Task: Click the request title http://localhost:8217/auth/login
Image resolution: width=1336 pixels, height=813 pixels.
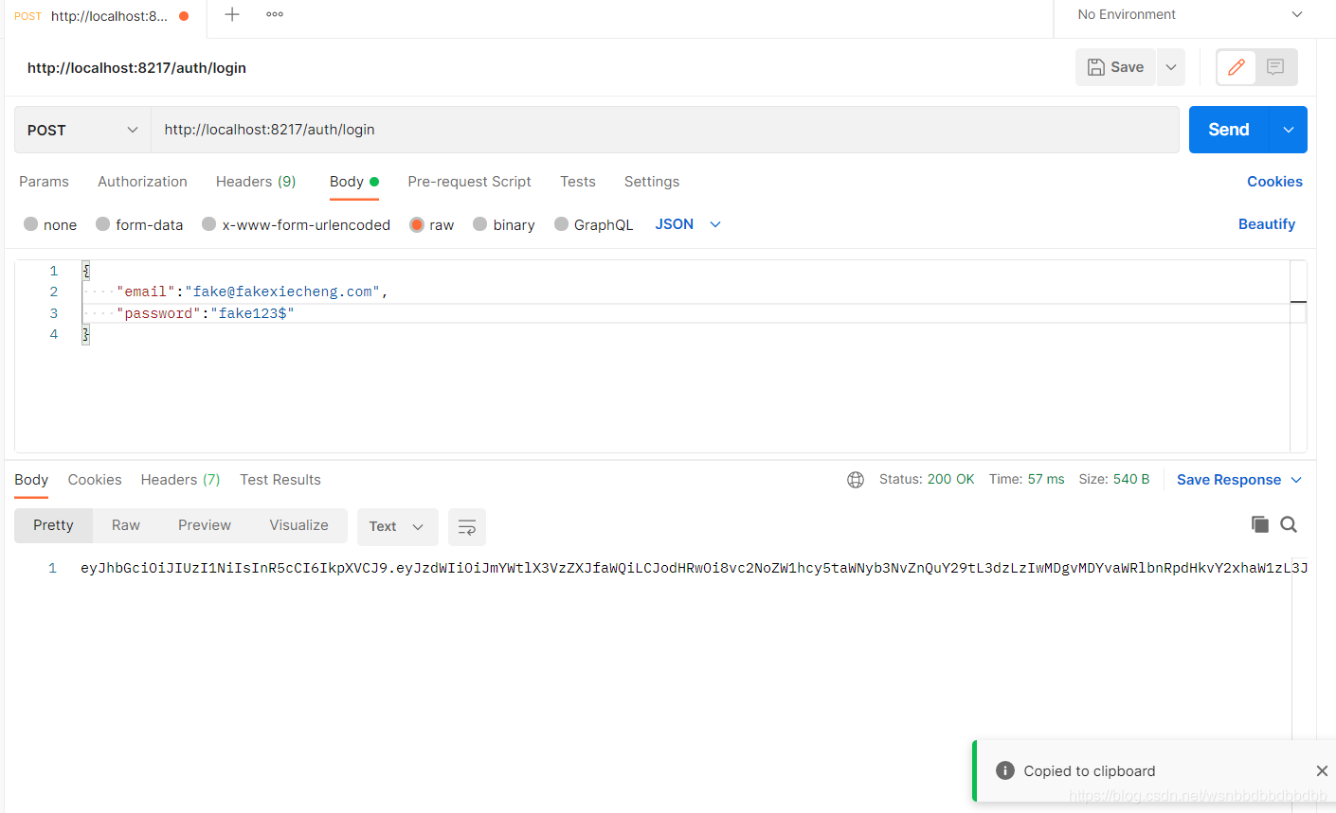Action: pyautogui.click(x=136, y=68)
